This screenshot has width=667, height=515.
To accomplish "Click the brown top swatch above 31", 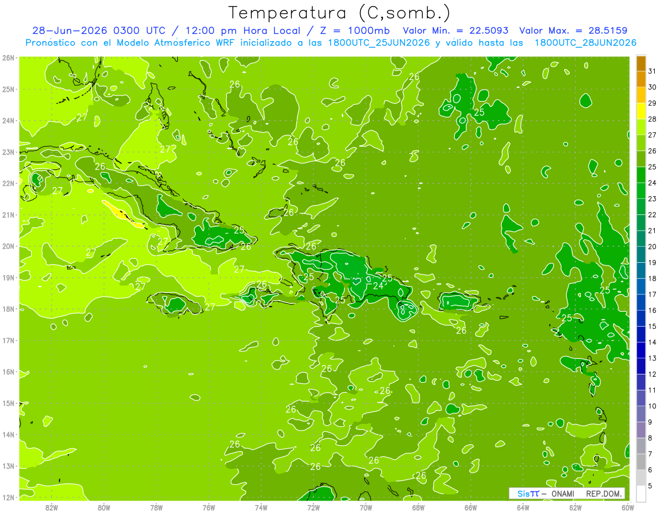I will point(641,64).
